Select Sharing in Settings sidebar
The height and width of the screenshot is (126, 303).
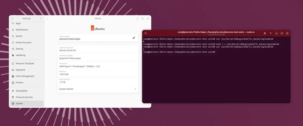tap(27, 49)
